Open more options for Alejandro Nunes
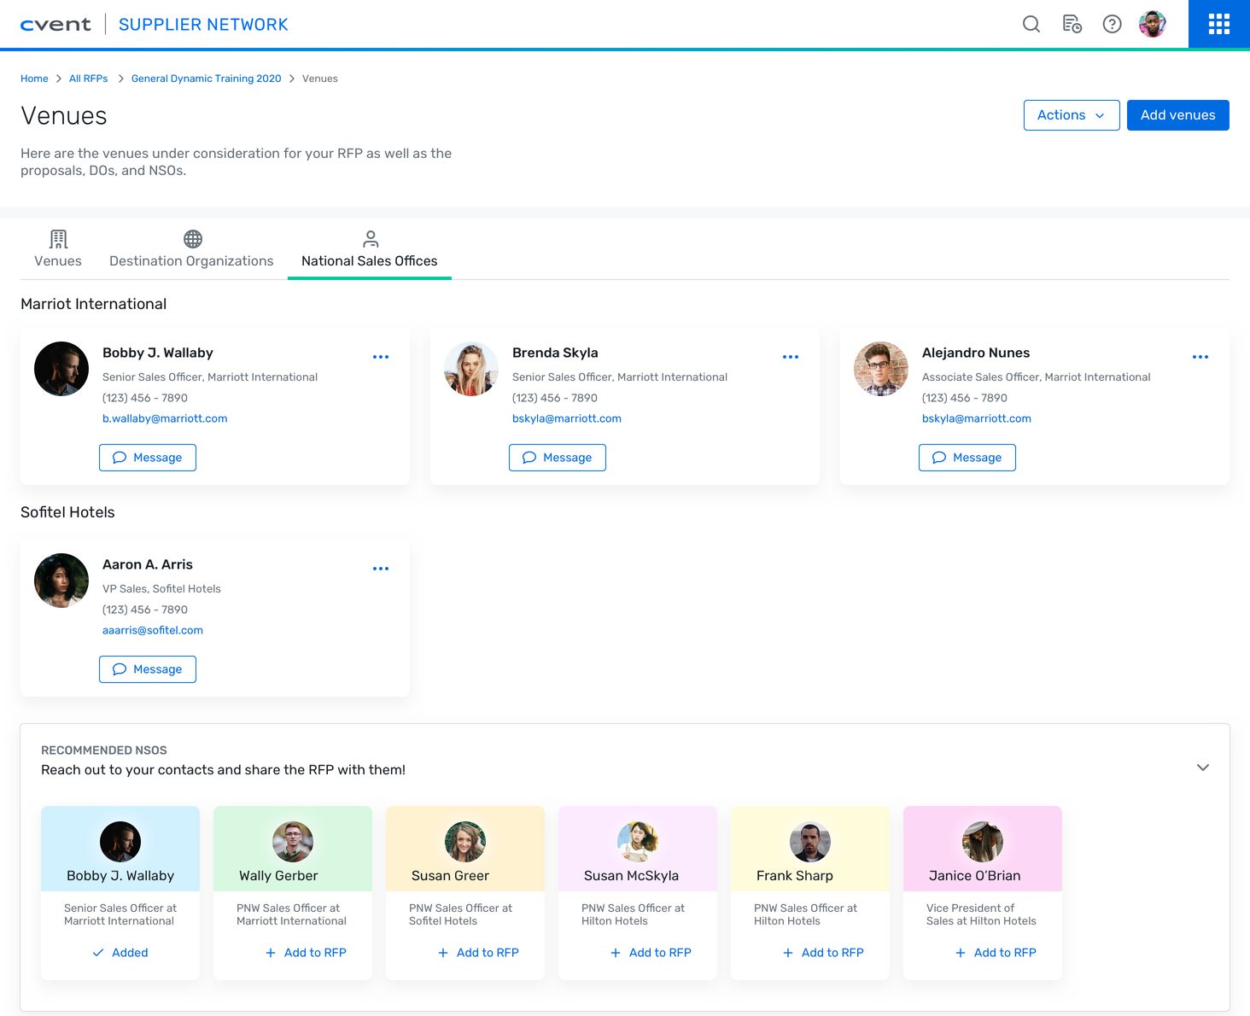 coord(1200,357)
